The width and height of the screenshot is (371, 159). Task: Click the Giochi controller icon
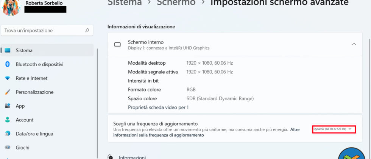coord(7,148)
